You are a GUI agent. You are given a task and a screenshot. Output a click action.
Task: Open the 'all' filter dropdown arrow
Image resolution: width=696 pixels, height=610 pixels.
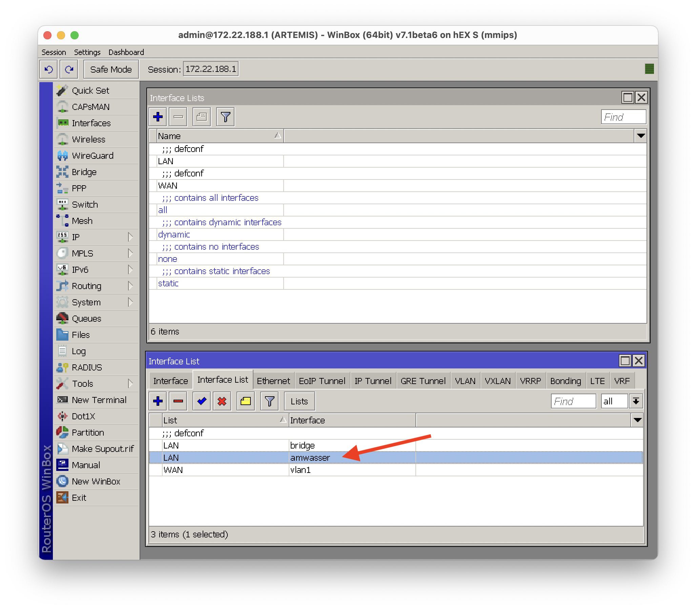(x=636, y=401)
